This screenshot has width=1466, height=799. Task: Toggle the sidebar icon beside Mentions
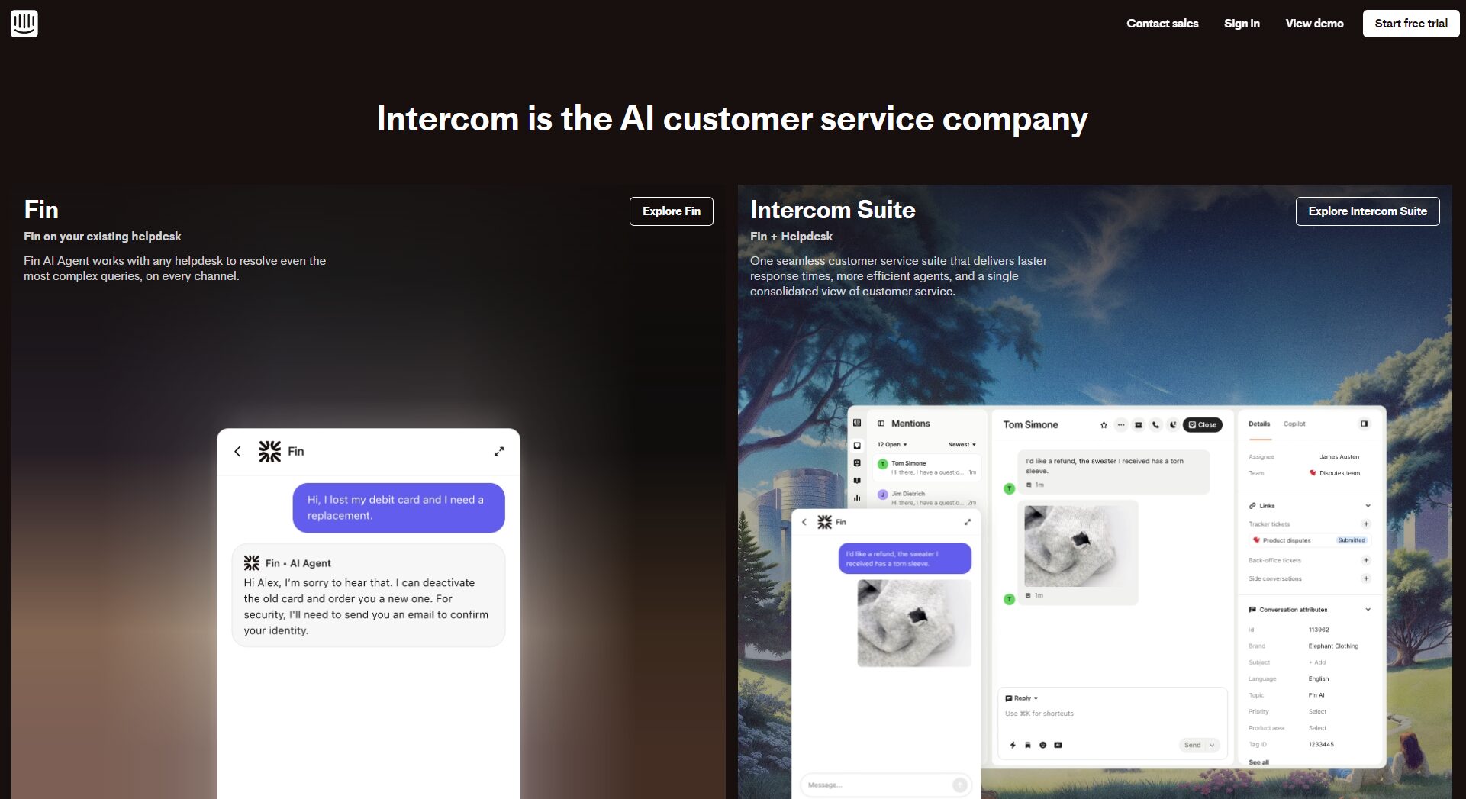(881, 424)
